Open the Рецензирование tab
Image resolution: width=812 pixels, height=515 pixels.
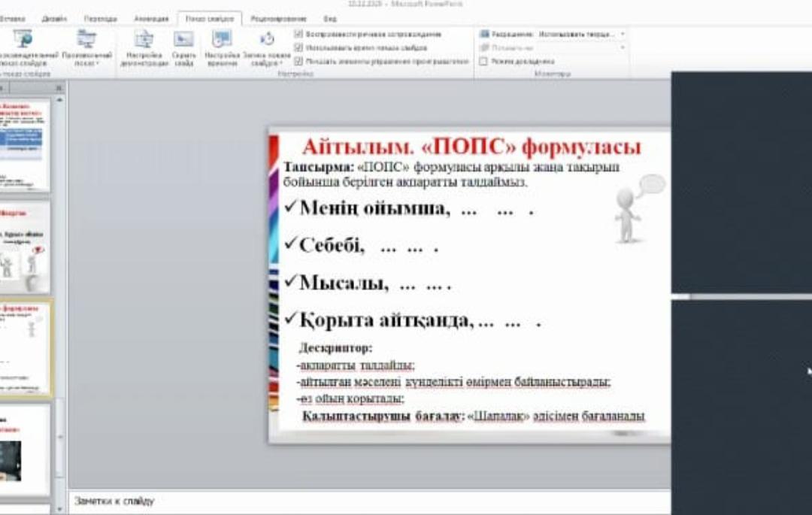click(278, 19)
